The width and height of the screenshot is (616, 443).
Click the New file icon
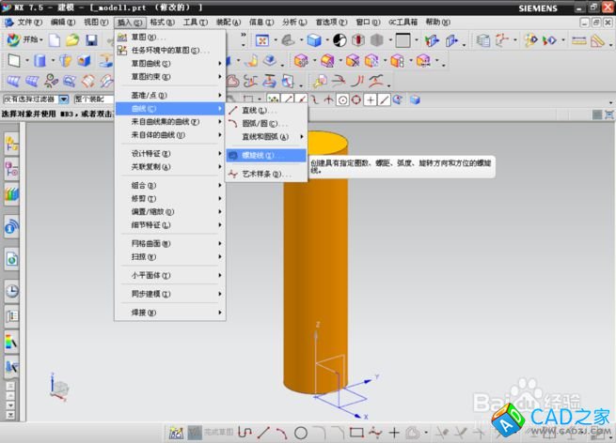(x=55, y=40)
